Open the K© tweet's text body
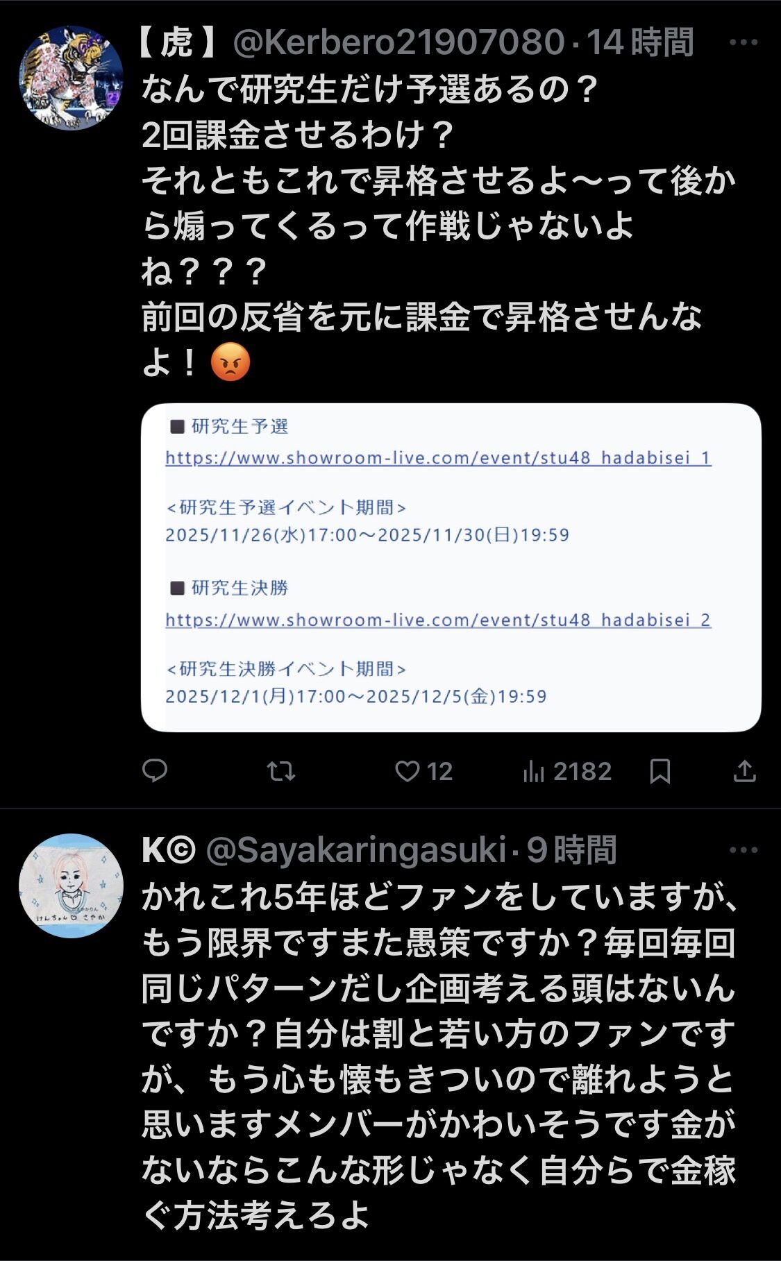Screen dimensions: 781x1261 click(x=439, y=1056)
